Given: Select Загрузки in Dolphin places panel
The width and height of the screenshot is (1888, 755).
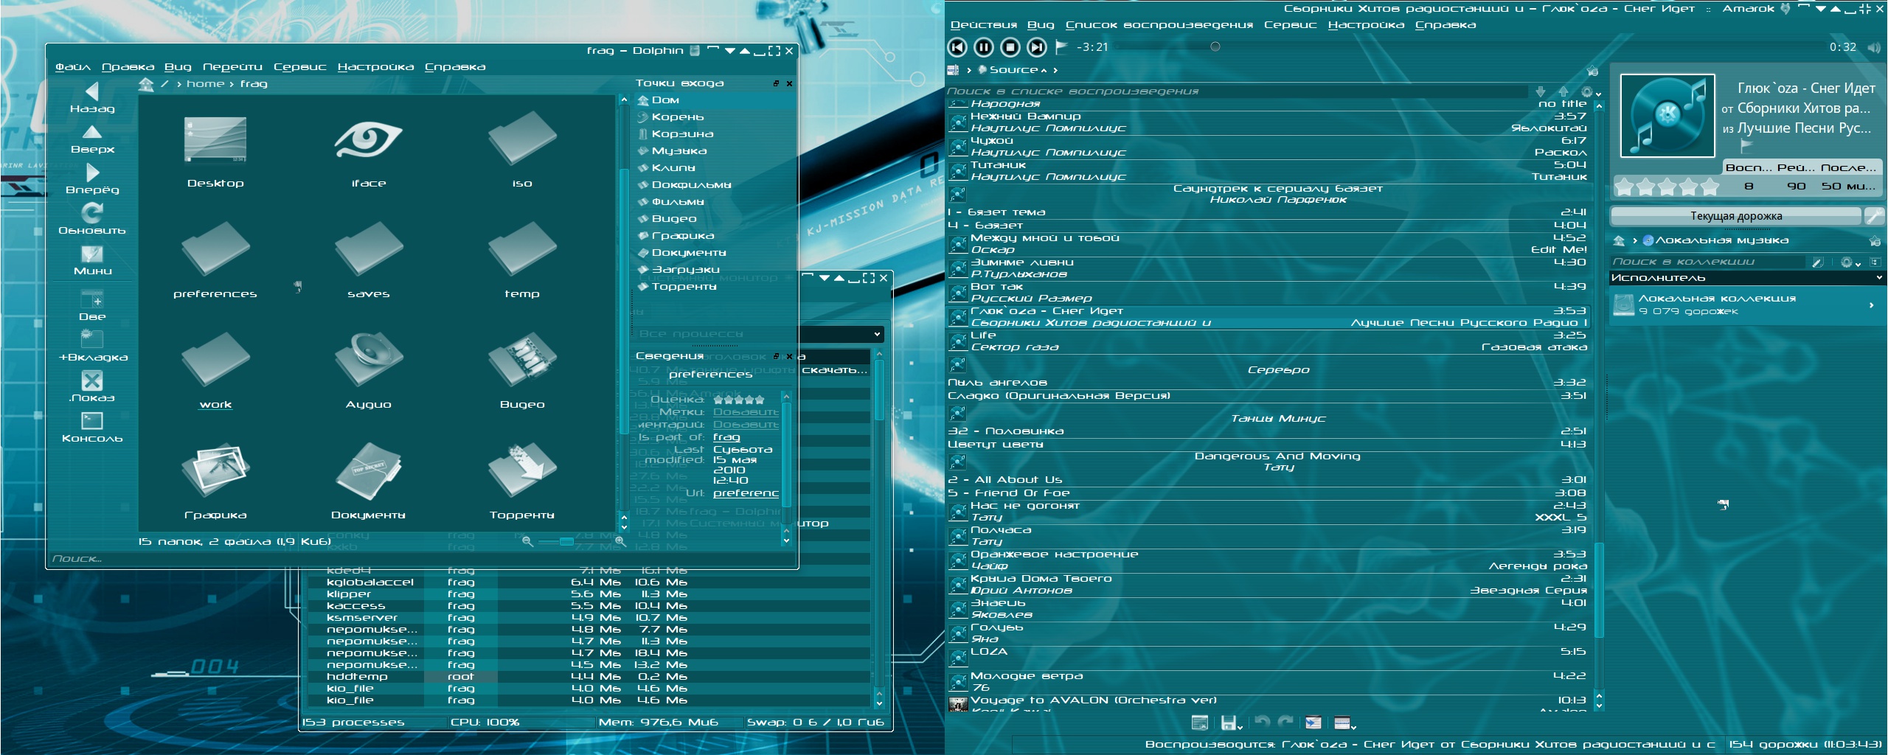Looking at the screenshot, I should coord(685,270).
